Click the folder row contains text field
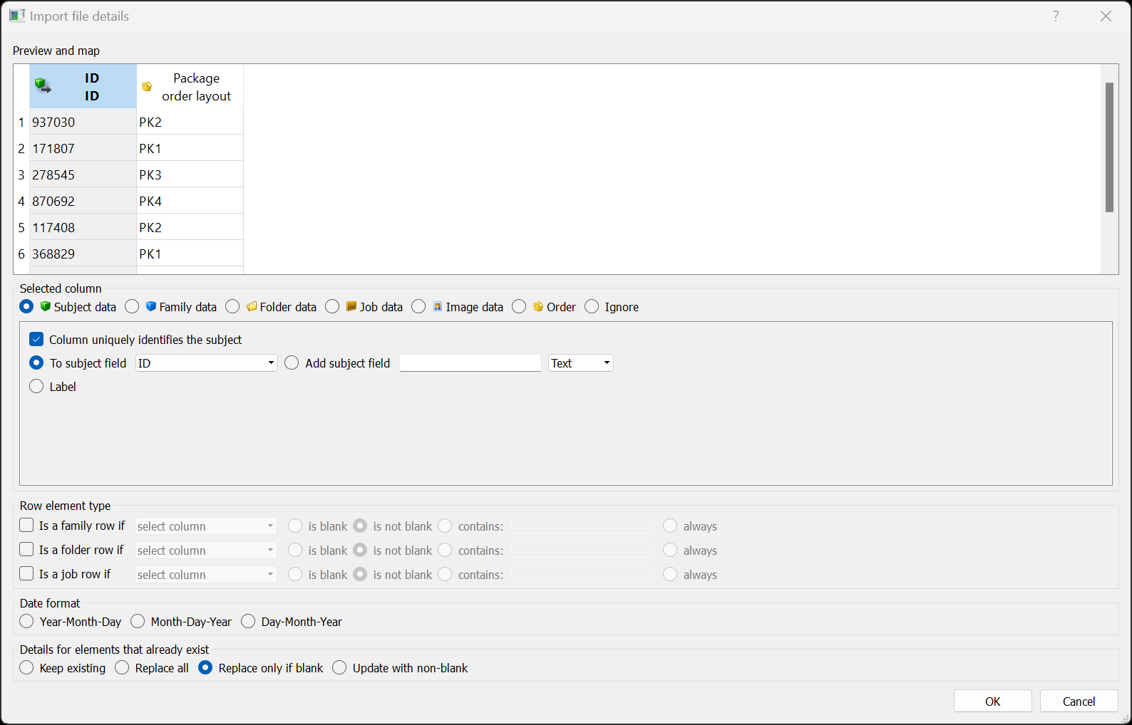The width and height of the screenshot is (1132, 725). tap(581, 551)
